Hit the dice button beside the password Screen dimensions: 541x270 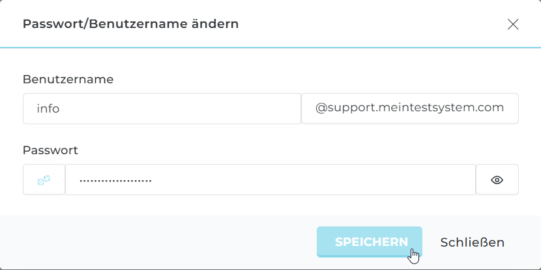coord(44,180)
